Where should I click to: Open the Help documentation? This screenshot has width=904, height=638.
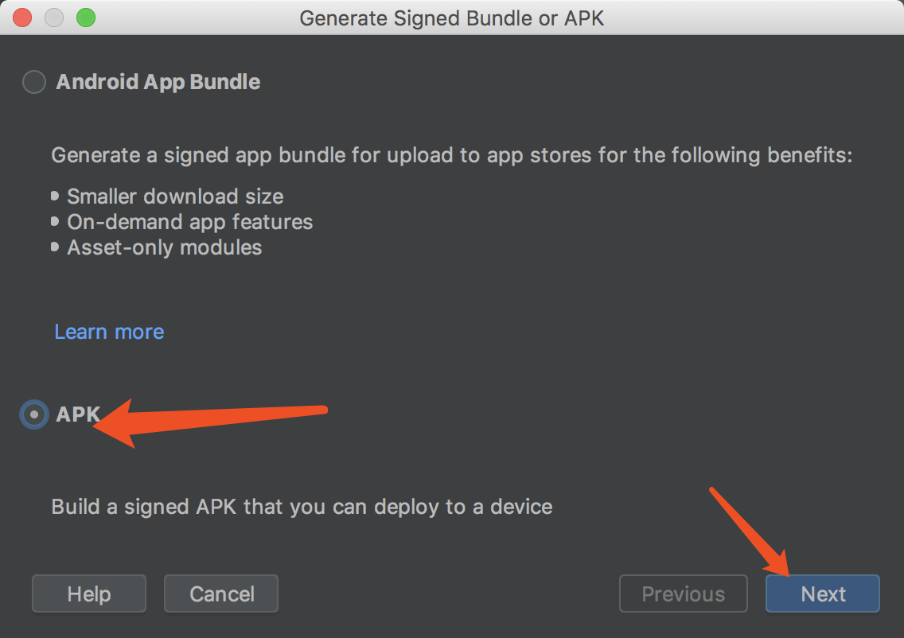click(88, 593)
